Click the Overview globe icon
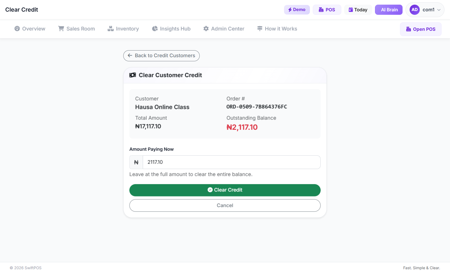Viewport: 450px width, 273px height. click(x=17, y=28)
